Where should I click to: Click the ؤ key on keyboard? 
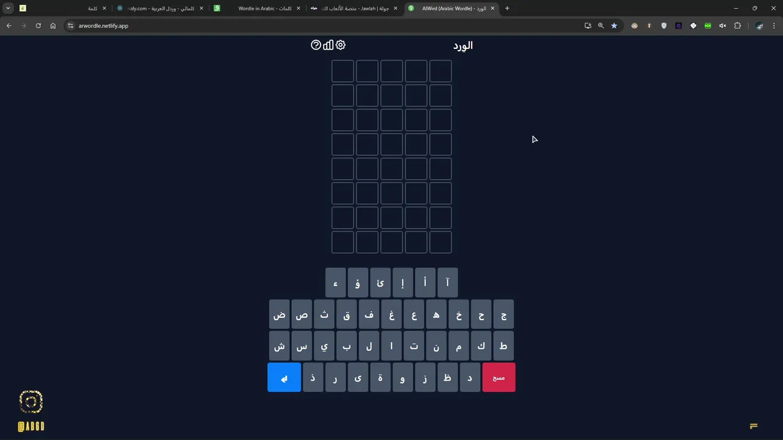tap(358, 283)
